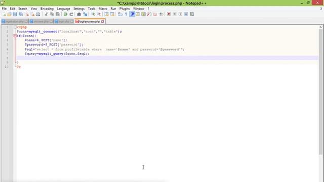Screen dimensions: 324x182
Task: Open the Language menu
Action: (63, 9)
